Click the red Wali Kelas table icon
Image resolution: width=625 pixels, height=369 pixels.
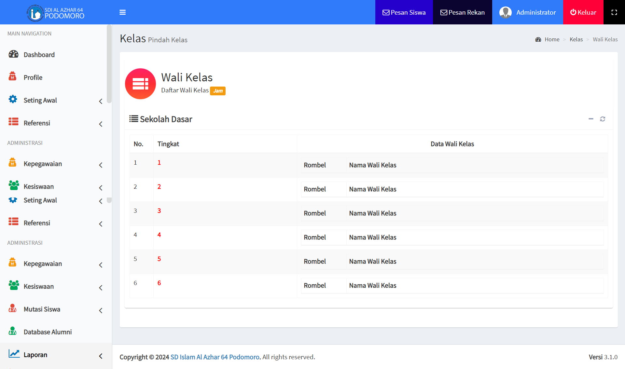coord(140,84)
